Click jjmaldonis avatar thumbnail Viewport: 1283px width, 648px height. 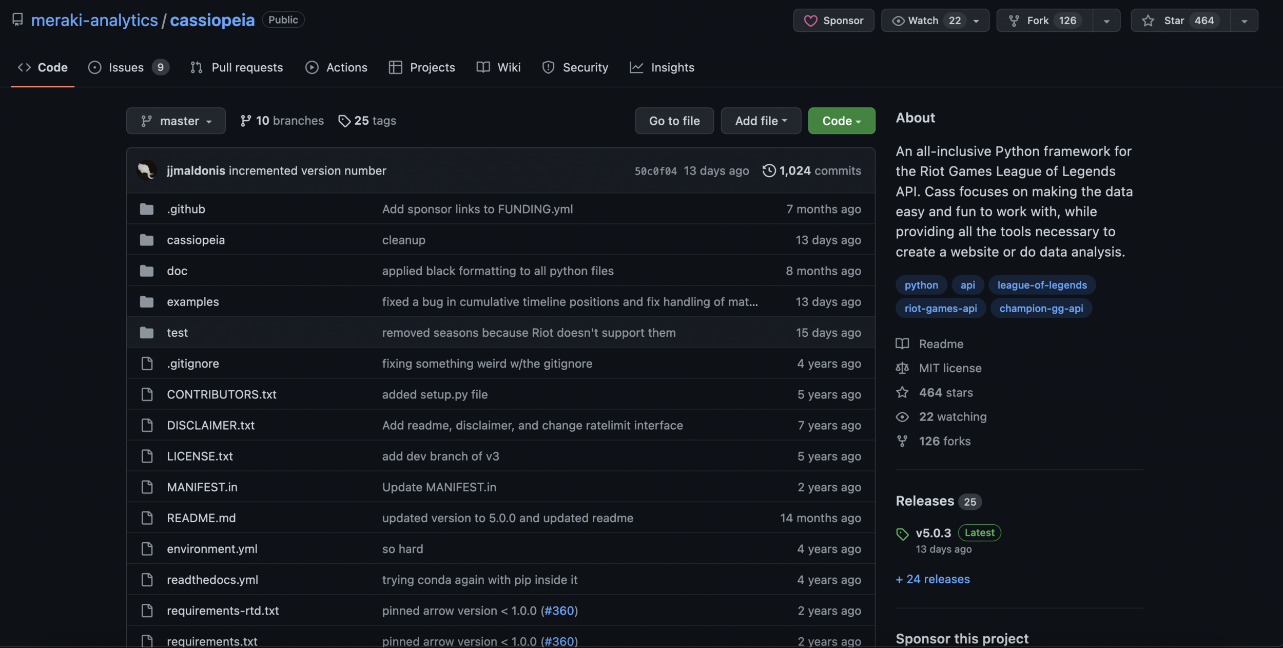coord(147,170)
